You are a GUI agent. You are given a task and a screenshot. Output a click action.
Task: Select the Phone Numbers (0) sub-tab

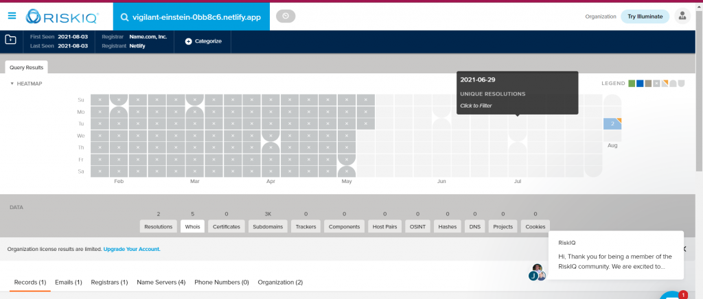(x=222, y=283)
